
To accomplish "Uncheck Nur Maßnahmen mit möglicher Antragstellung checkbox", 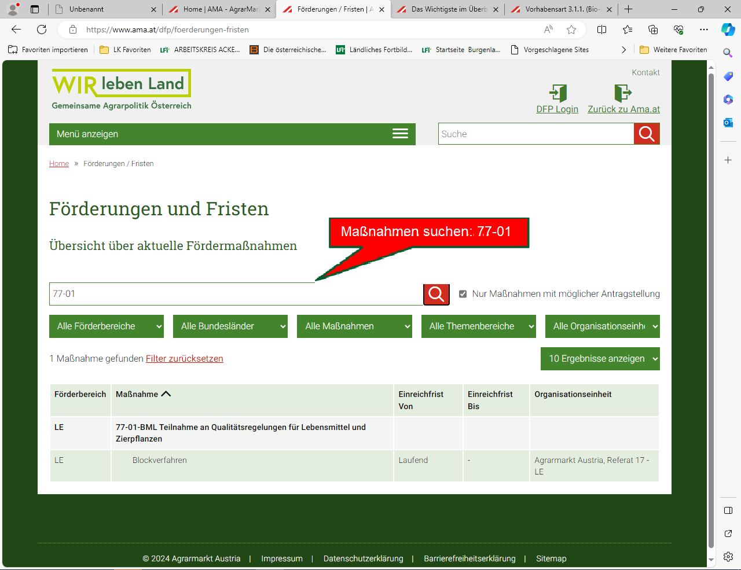I will coord(463,294).
